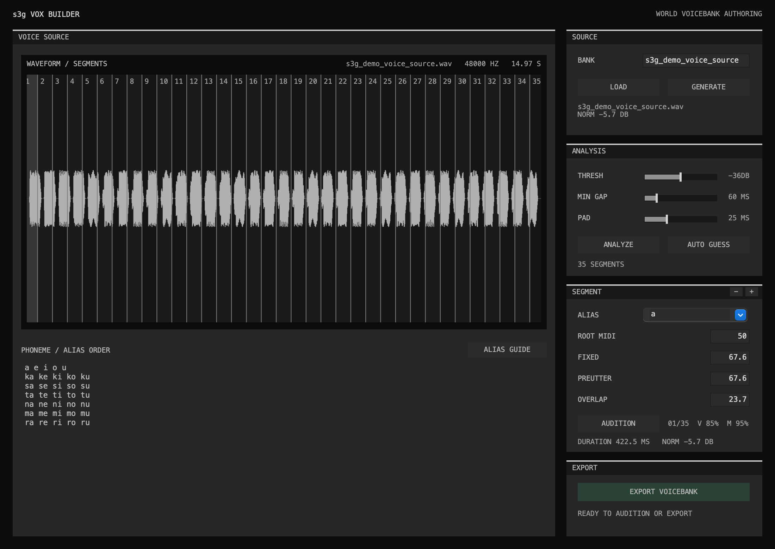Click the '-36DB' threshold value
Image resolution: width=775 pixels, height=549 pixels.
(x=739, y=176)
